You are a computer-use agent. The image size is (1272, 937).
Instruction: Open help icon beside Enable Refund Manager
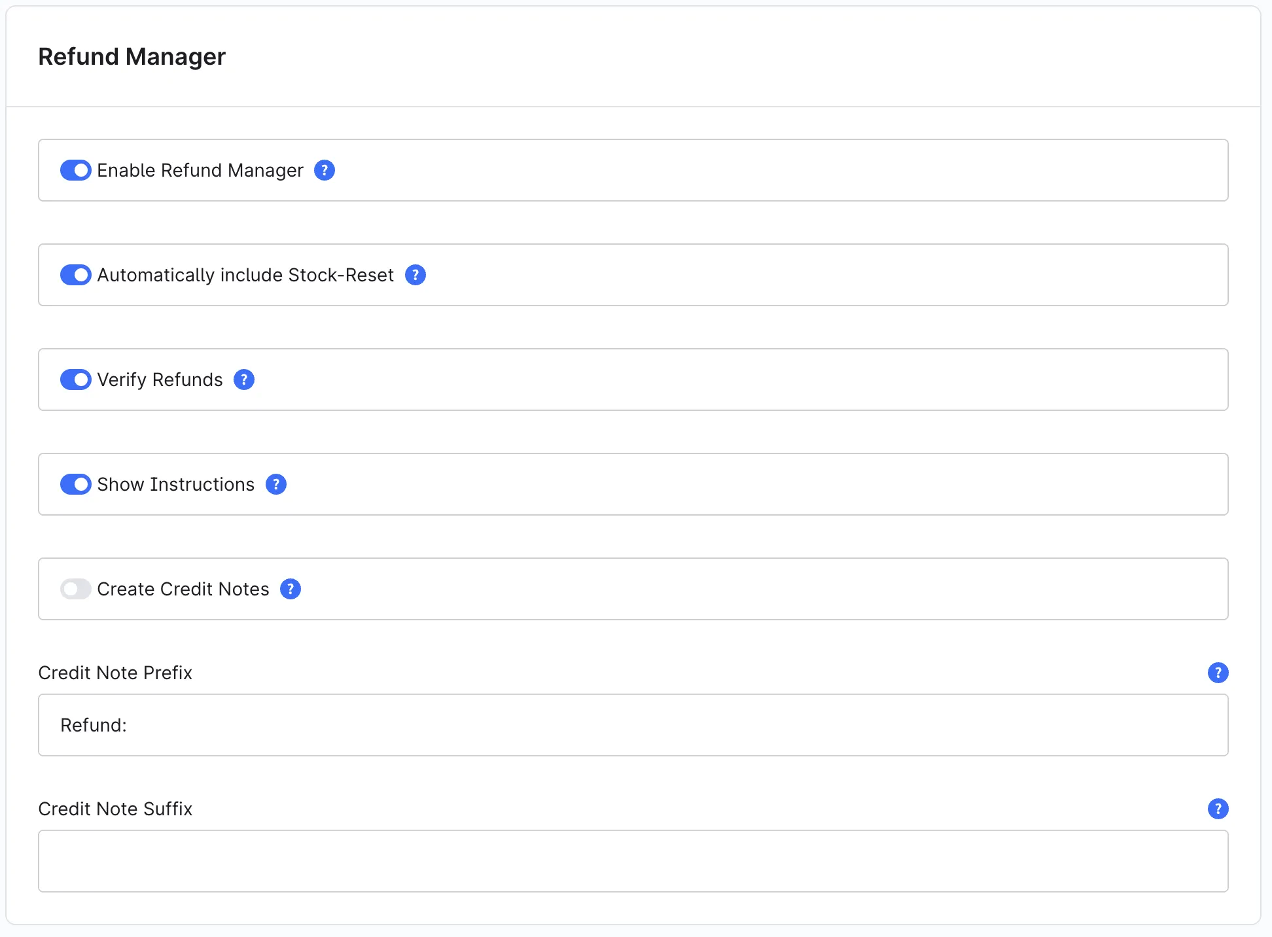325,170
